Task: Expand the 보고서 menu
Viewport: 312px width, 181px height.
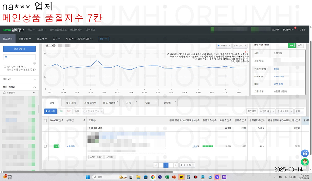Action: (x=42, y=39)
